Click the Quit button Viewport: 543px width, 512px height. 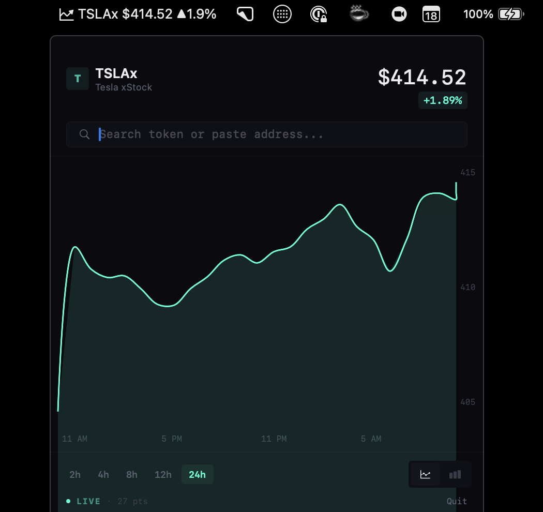[456, 501]
